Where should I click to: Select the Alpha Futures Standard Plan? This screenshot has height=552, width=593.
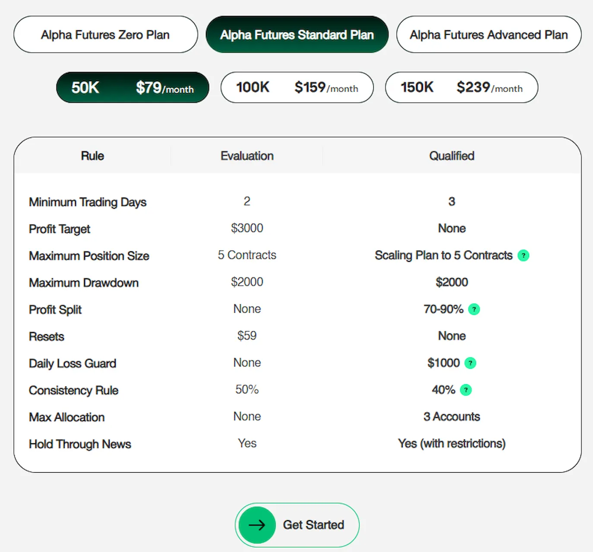click(x=296, y=34)
